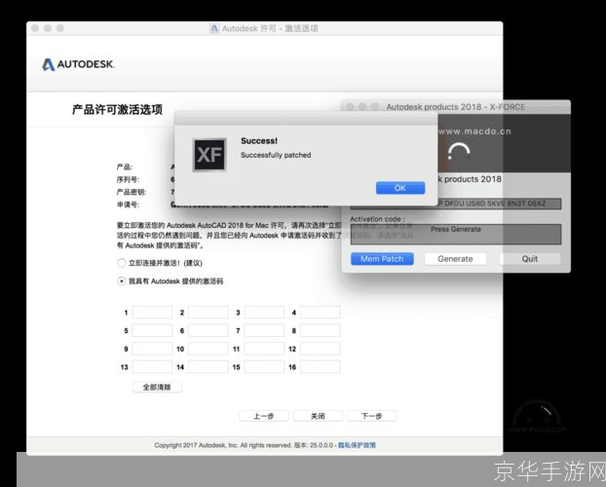606x487 pixels.
Task: Select 我具有 Autodesk 提供的激活码 radio option
Action: pos(122,281)
